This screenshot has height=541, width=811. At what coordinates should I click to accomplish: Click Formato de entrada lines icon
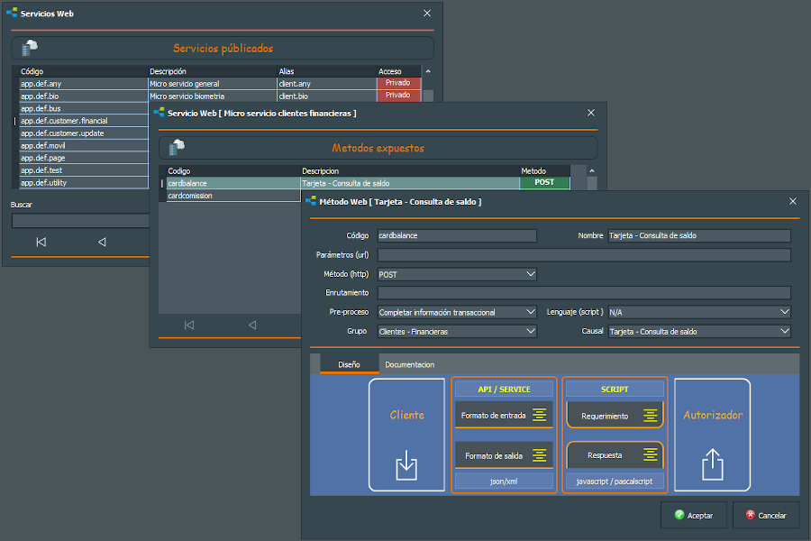tap(540, 415)
